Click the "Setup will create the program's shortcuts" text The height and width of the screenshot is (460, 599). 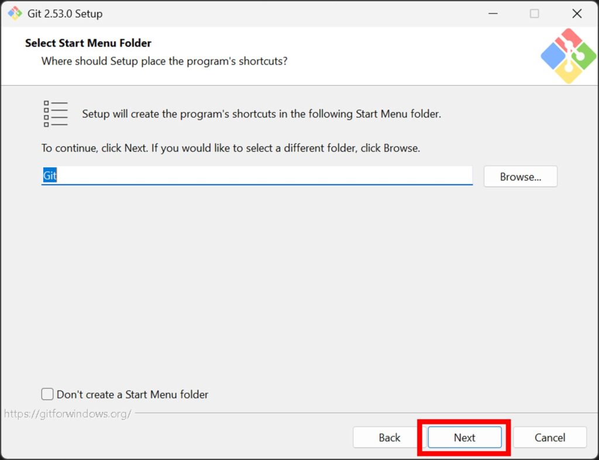(x=261, y=114)
